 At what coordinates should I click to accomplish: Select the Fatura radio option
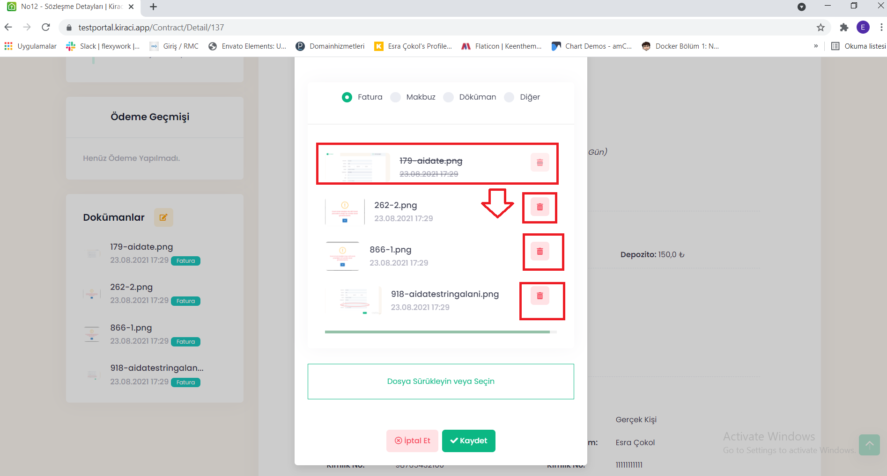pyautogui.click(x=347, y=97)
